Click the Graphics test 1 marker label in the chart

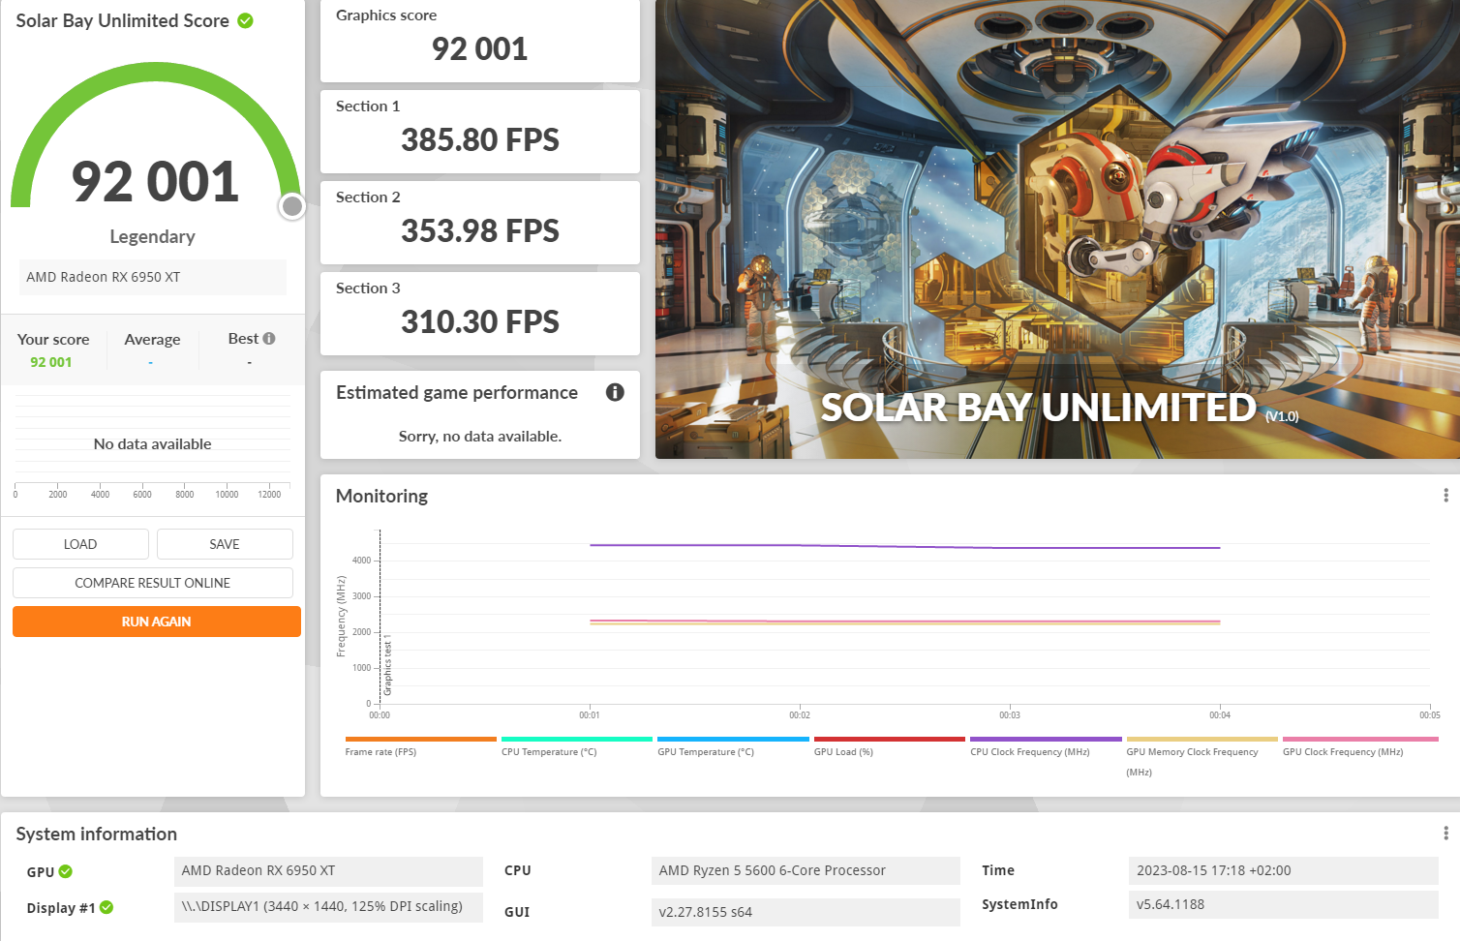click(388, 665)
